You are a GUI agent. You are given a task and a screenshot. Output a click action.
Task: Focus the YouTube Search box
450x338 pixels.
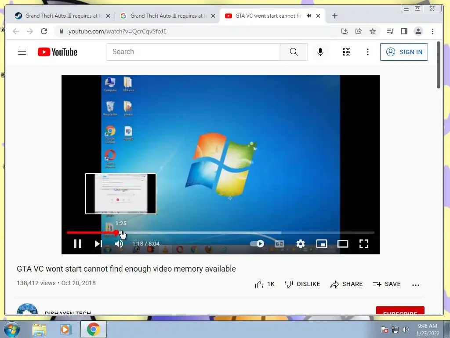point(193,52)
